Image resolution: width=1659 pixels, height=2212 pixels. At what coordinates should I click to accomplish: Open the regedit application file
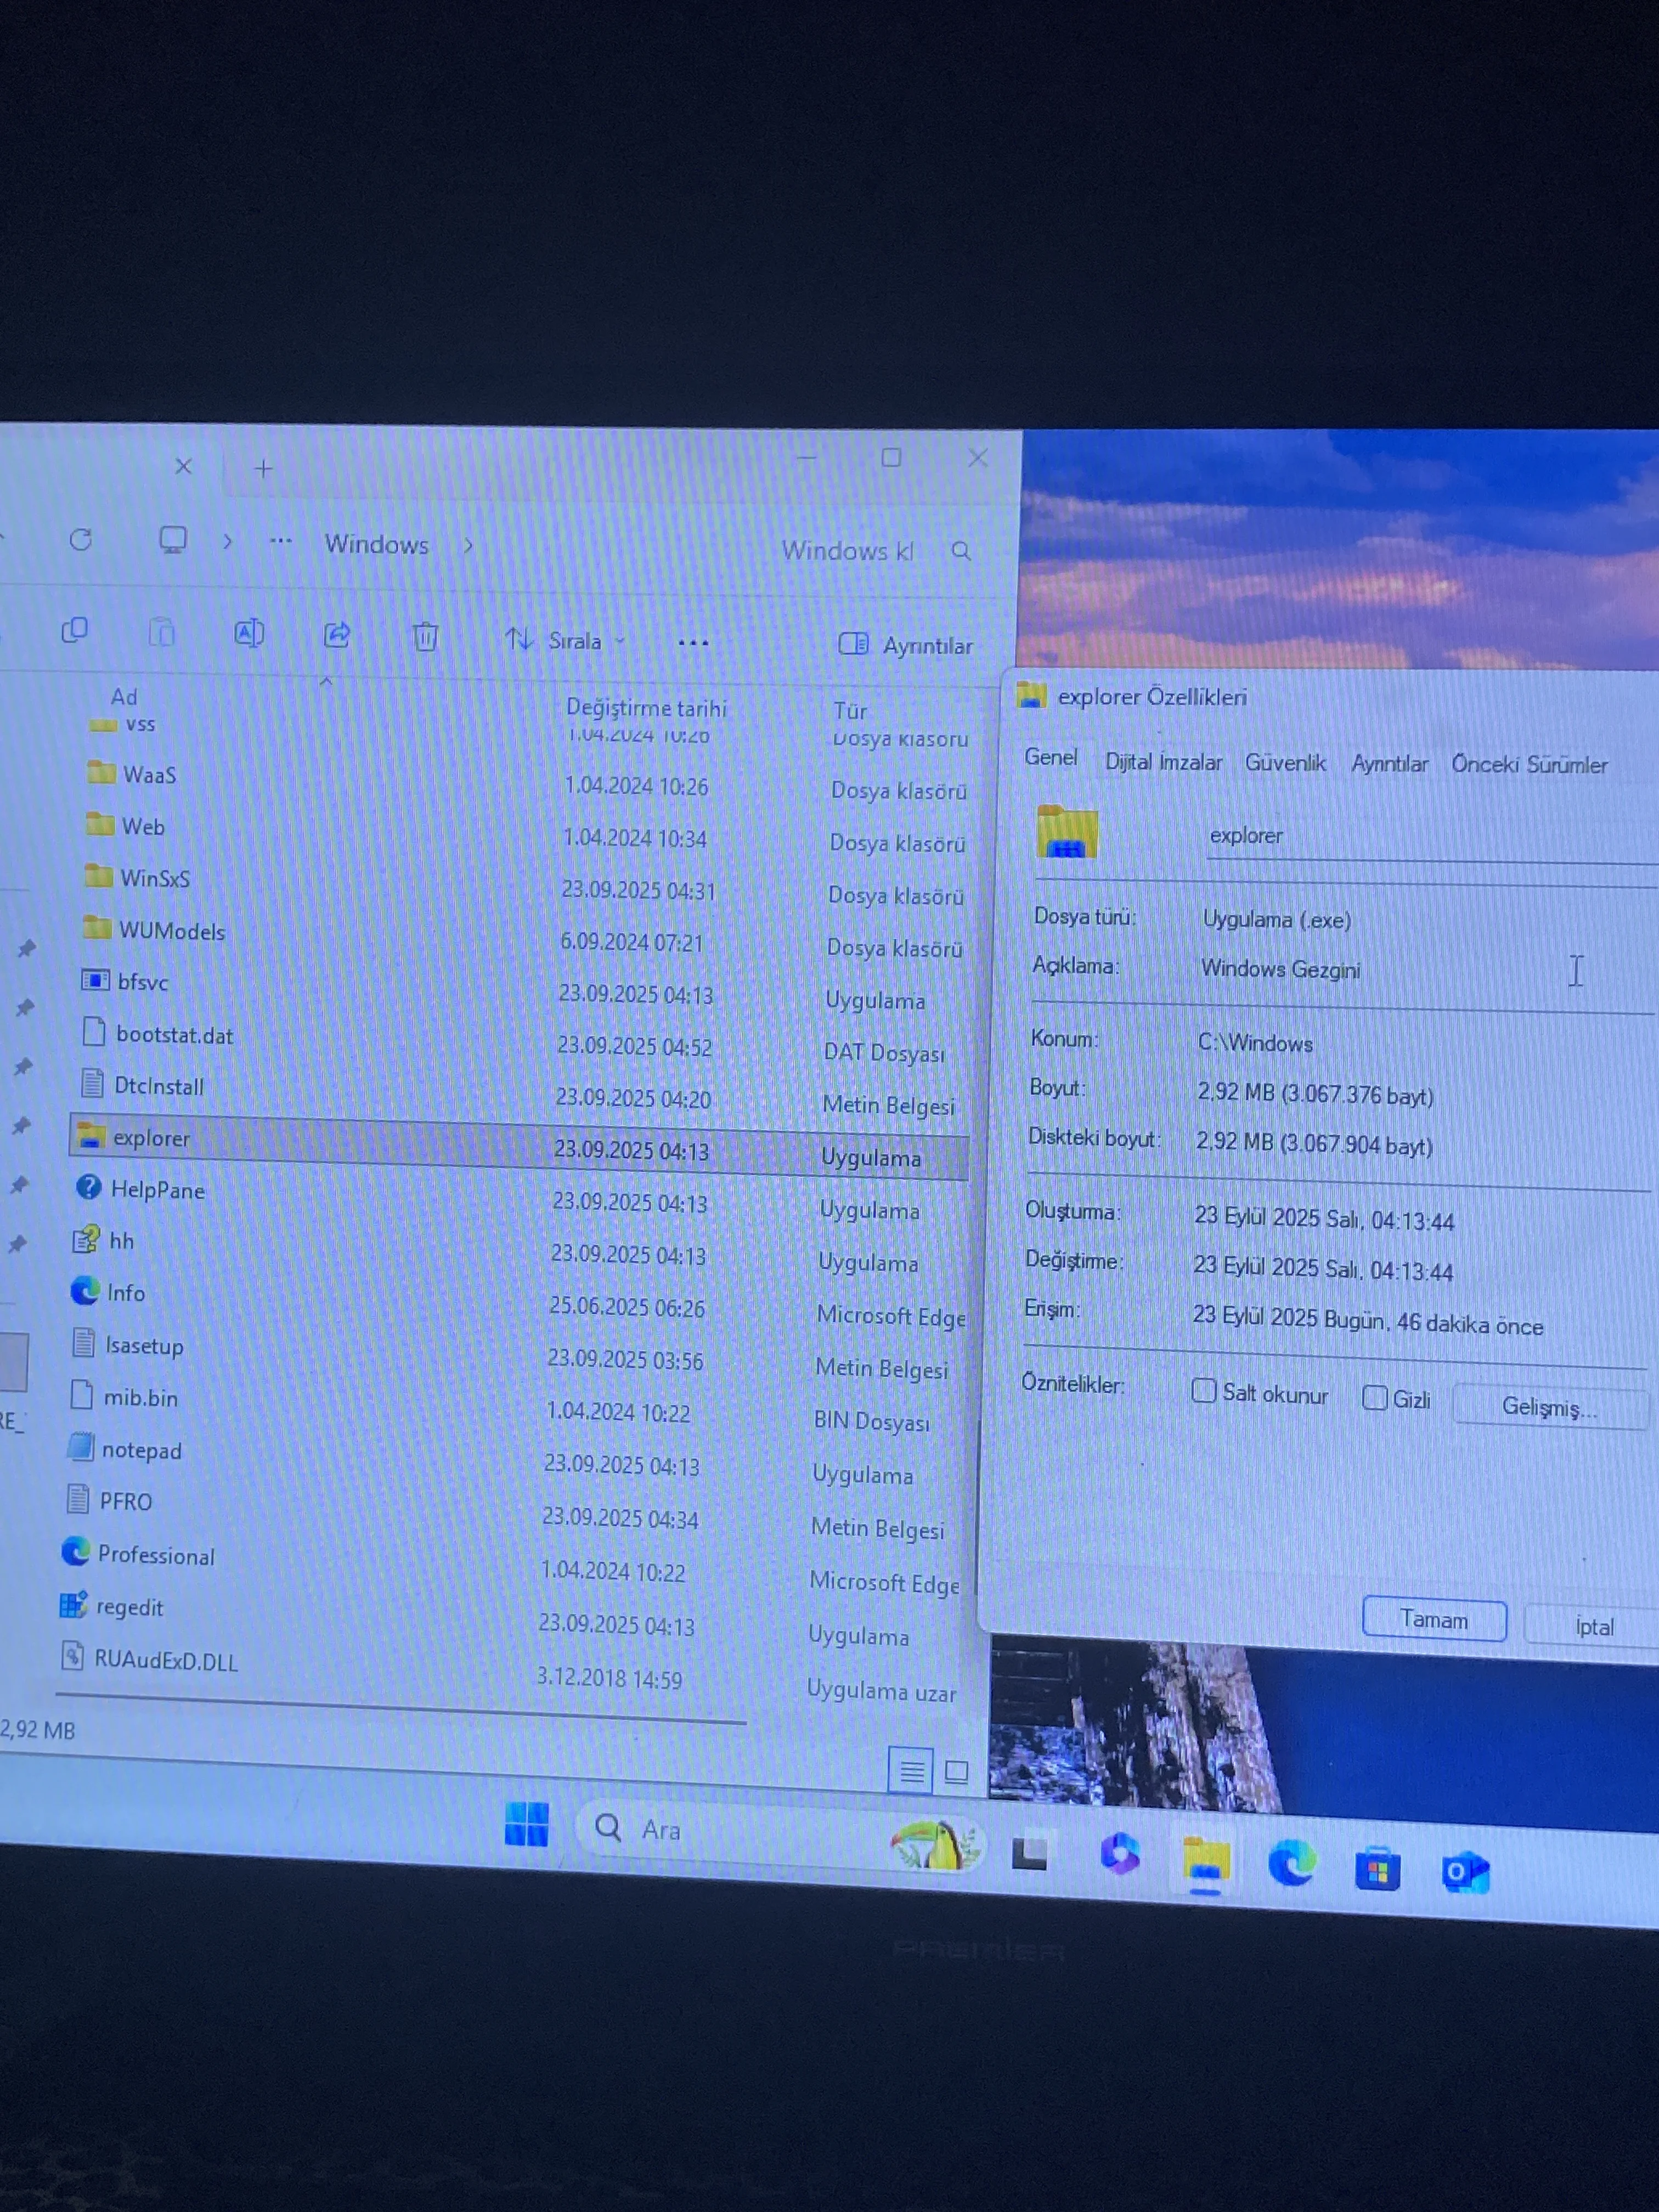pyautogui.click(x=129, y=1607)
